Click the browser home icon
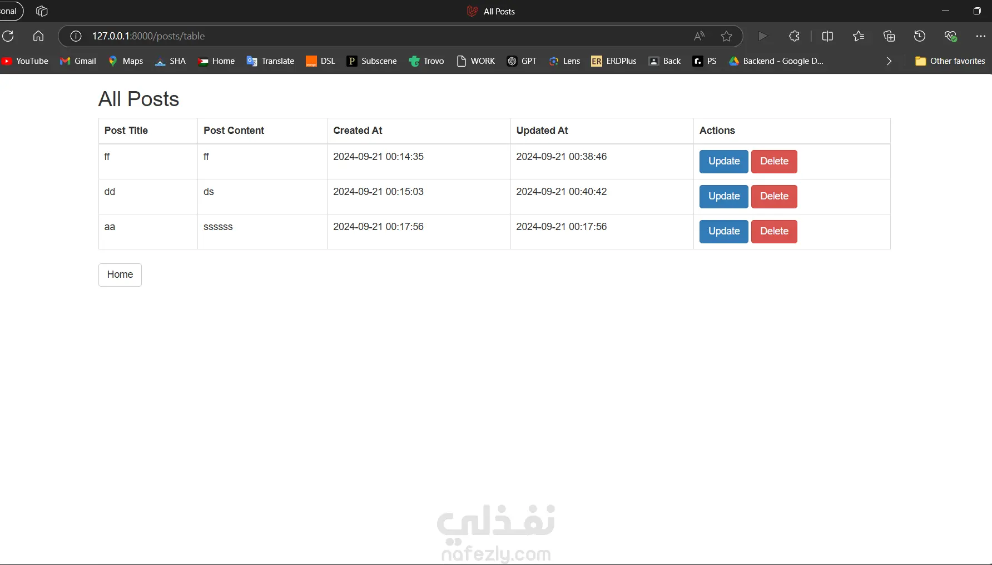The height and width of the screenshot is (565, 992). pyautogui.click(x=38, y=36)
